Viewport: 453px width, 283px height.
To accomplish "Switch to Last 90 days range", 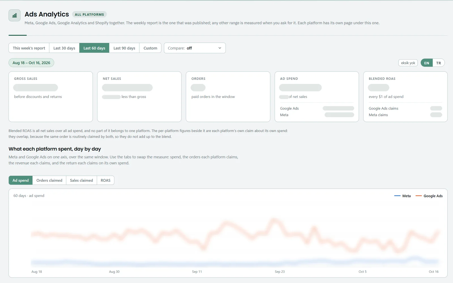I will pyautogui.click(x=124, y=48).
